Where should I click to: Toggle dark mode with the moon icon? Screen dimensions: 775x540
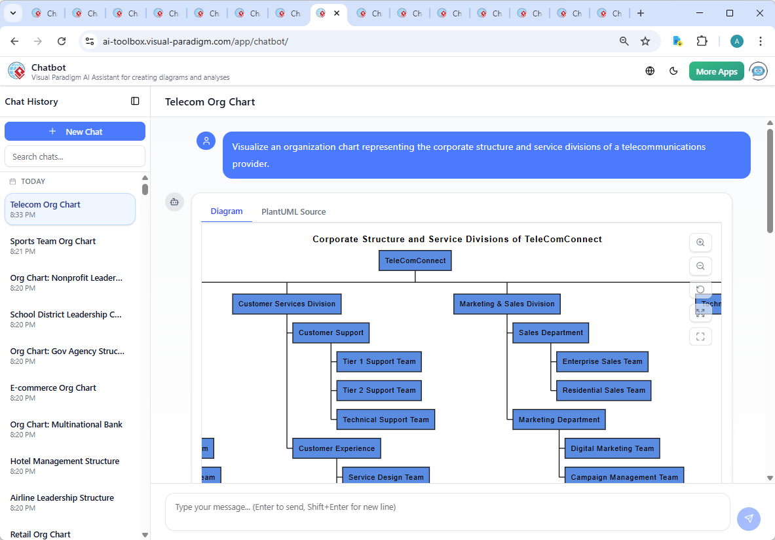673,71
